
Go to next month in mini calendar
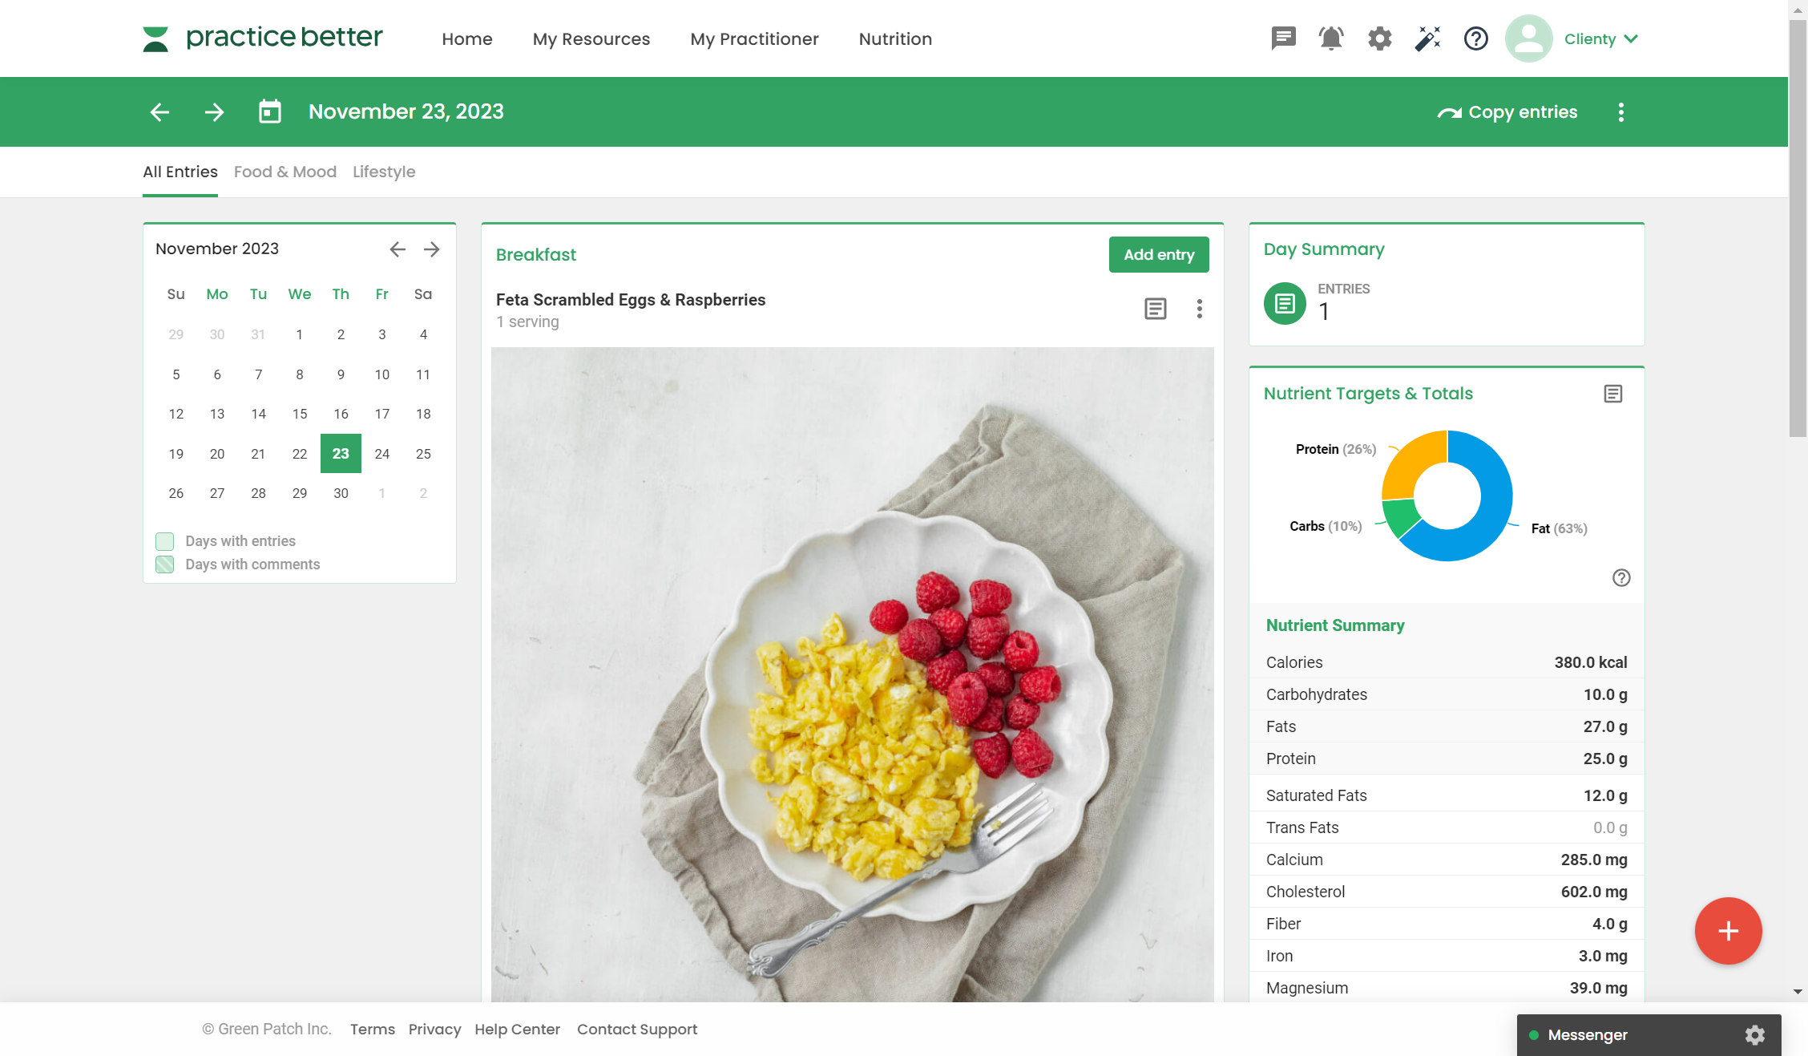[x=431, y=249]
